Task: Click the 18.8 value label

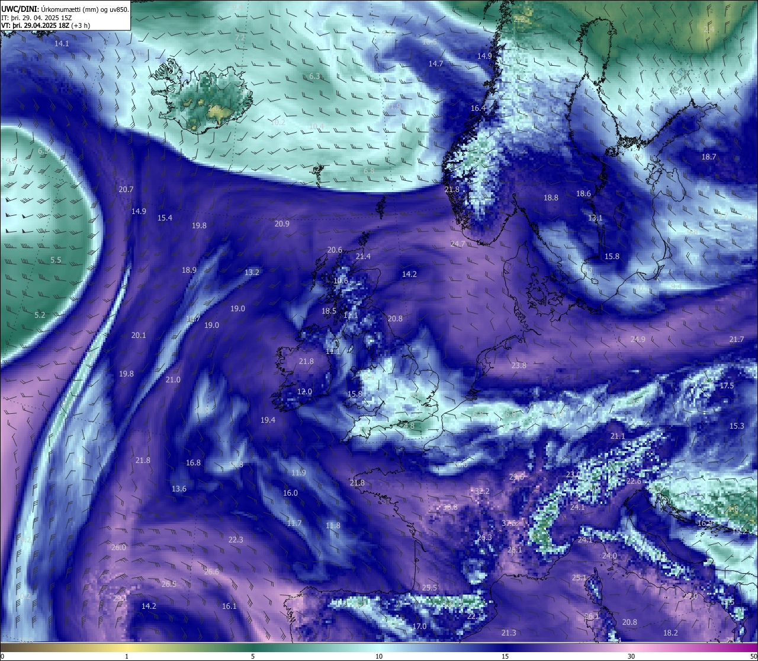Action: point(551,198)
